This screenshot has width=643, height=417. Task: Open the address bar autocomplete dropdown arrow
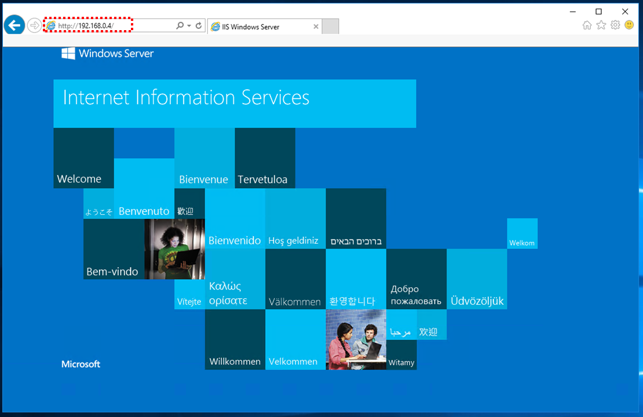pyautogui.click(x=189, y=25)
